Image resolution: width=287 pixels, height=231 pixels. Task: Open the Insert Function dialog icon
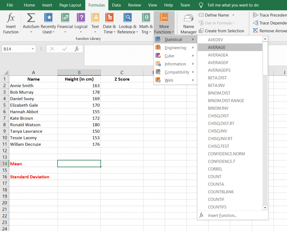11,18
